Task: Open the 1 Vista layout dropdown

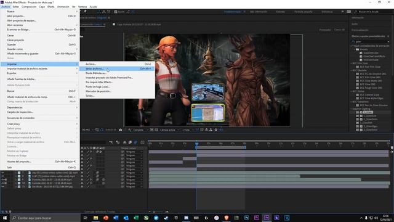Action: pos(188,130)
